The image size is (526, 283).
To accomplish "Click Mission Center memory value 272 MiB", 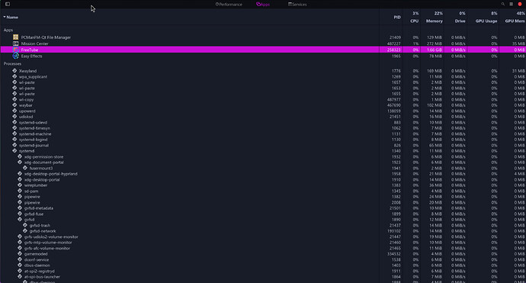I will (x=435, y=43).
